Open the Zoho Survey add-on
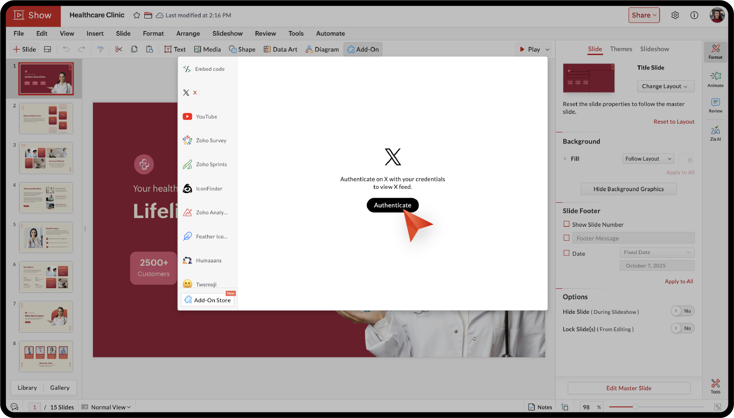734x418 pixels. pyautogui.click(x=205, y=140)
